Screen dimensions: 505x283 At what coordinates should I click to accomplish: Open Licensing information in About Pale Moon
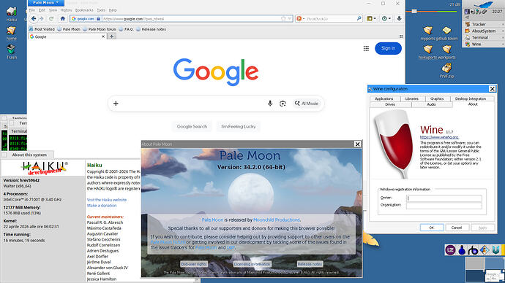pyautogui.click(x=252, y=264)
